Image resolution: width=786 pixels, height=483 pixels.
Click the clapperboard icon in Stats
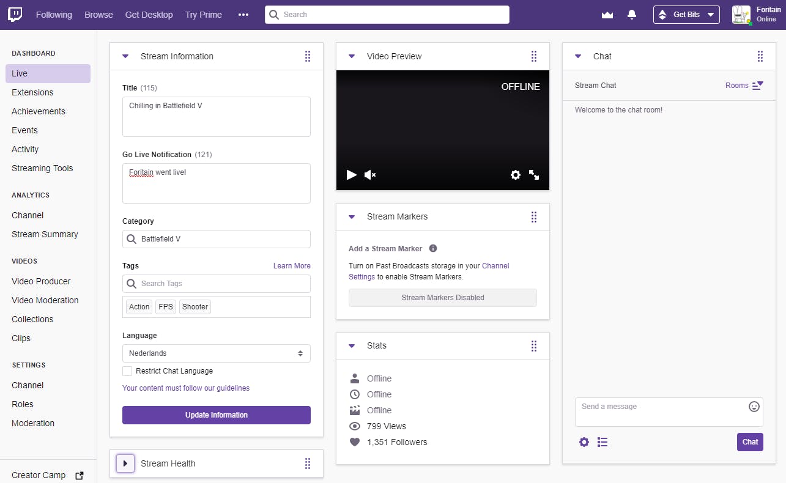355,410
